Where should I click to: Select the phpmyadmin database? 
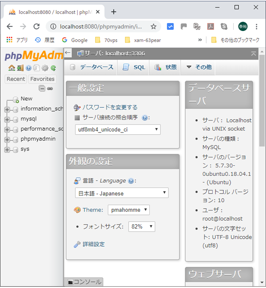[x=38, y=139]
